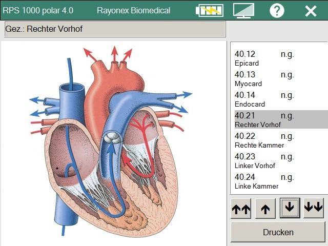The width and height of the screenshot is (328, 246).
Task: Move selection down one entry
Action: 290,208
